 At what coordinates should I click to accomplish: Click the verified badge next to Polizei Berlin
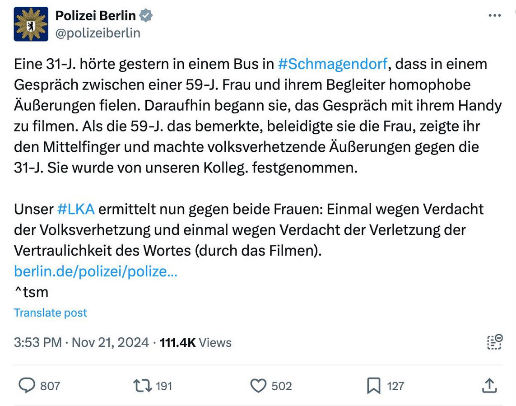146,15
